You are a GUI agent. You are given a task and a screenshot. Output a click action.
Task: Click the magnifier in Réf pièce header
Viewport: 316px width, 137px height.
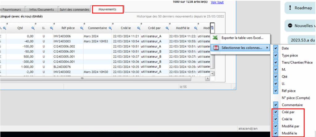click(82, 28)
